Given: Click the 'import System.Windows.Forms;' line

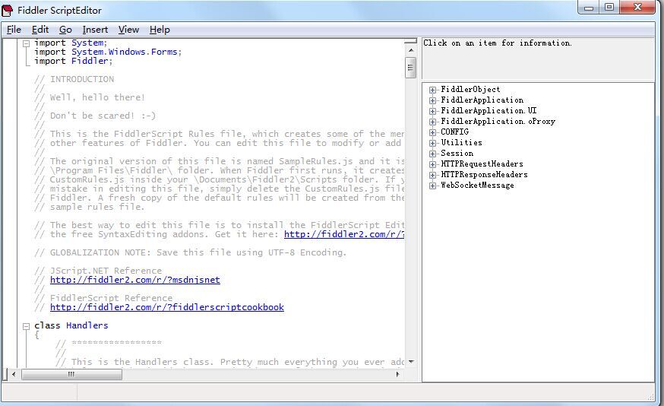Looking at the screenshot, I should coord(108,52).
